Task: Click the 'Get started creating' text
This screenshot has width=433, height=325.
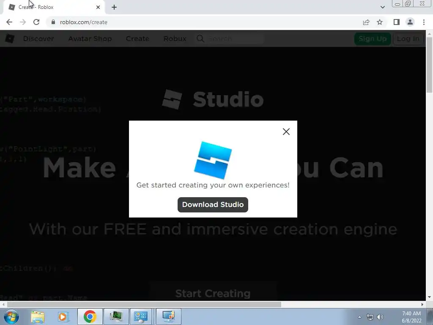Action: click(213, 185)
